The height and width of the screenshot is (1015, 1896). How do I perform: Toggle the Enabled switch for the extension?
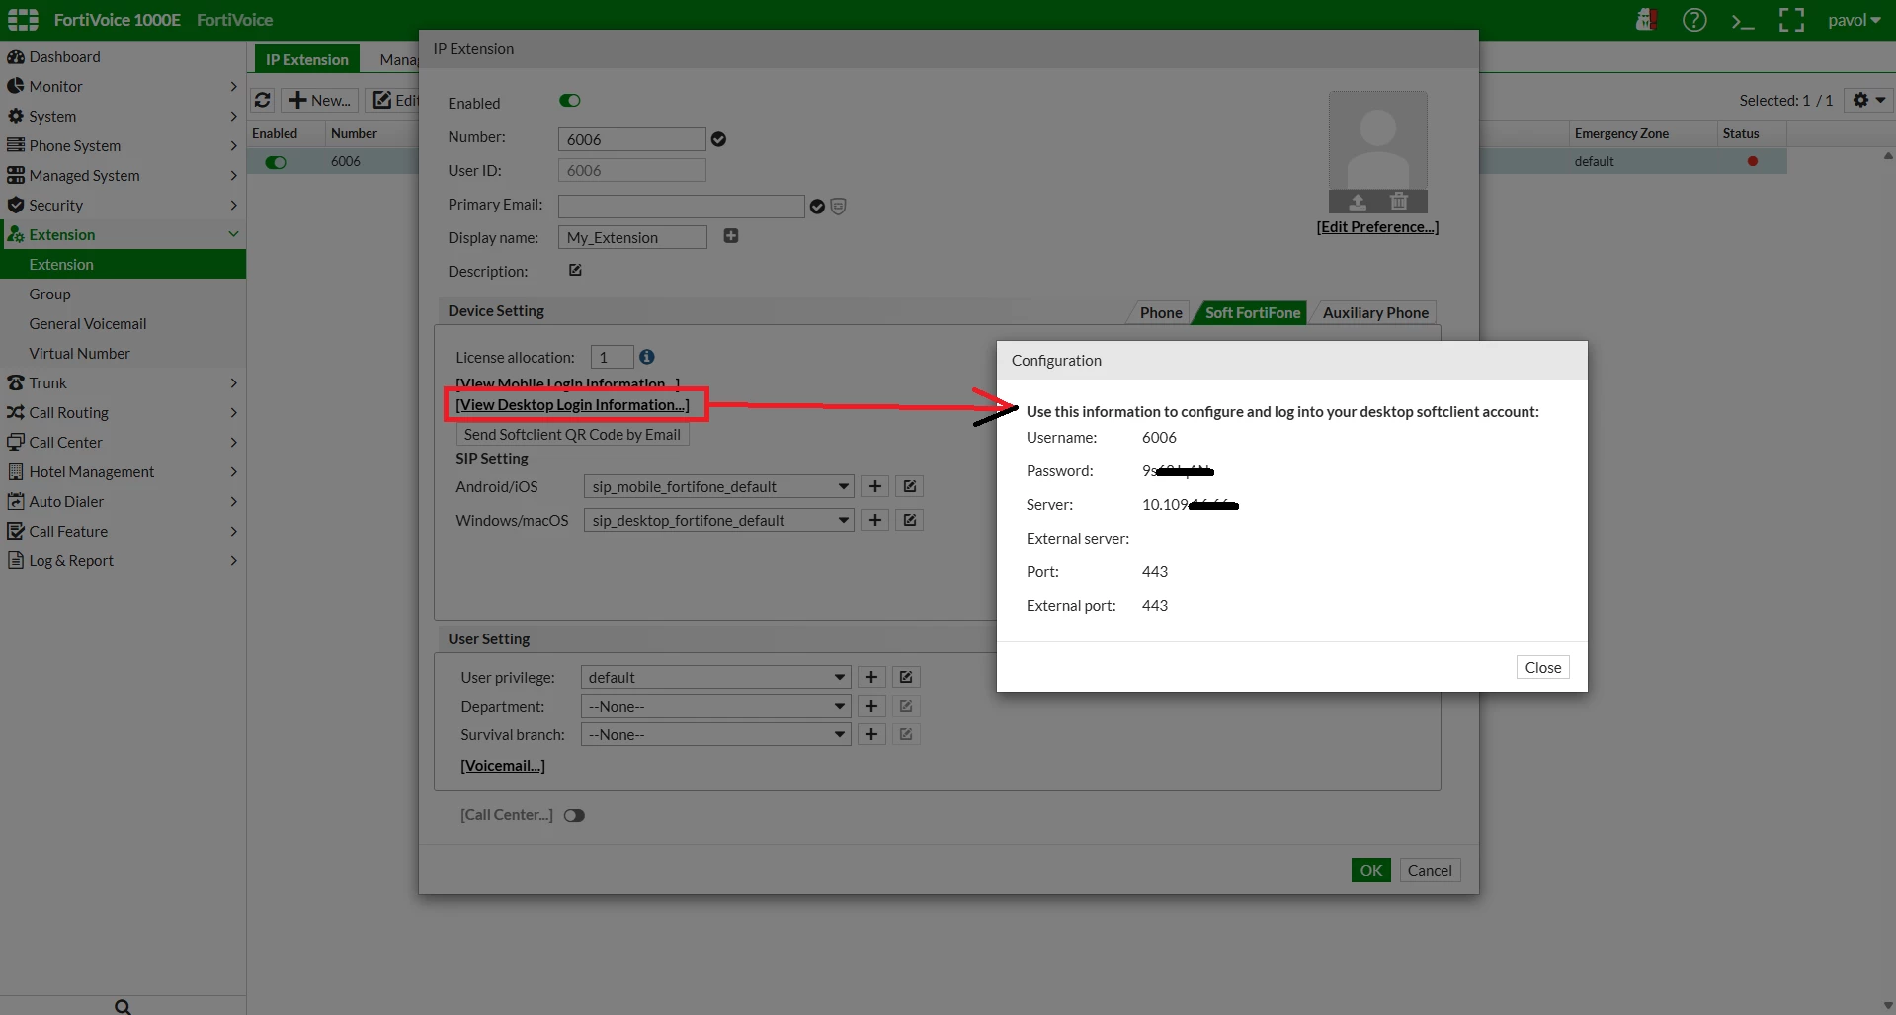[570, 101]
